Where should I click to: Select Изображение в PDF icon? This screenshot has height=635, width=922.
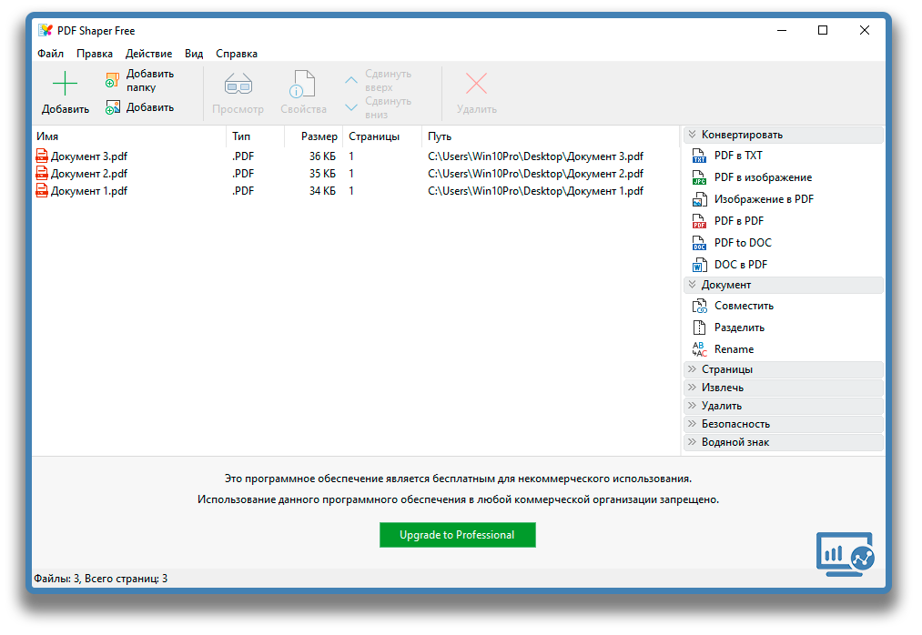699,199
